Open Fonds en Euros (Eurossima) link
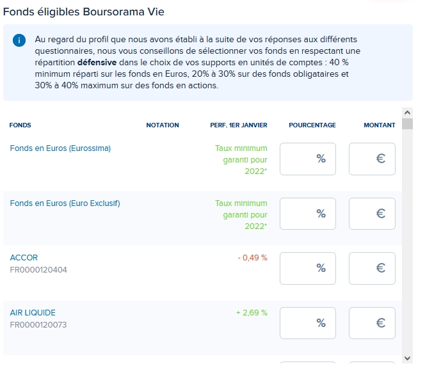The width and height of the screenshot is (425, 373). [x=60, y=148]
